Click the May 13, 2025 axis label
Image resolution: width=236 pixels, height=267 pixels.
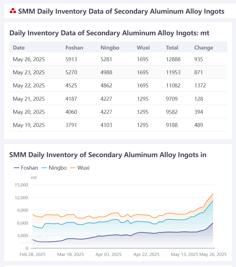pos(184,254)
